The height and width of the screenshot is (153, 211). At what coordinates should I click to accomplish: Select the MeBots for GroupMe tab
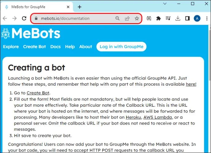click(37, 7)
